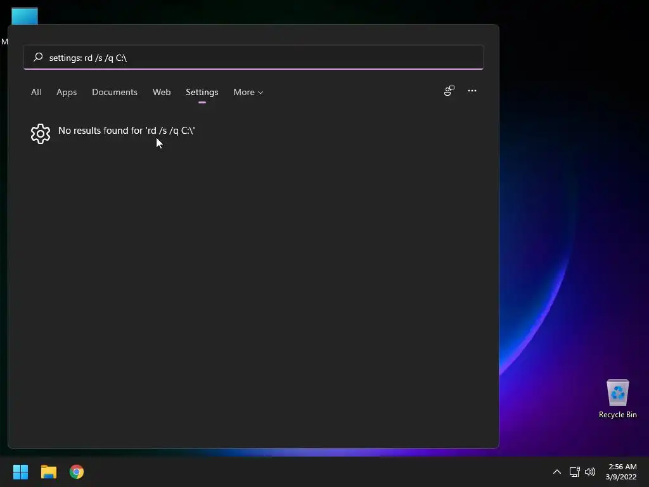
Task: Open the clock showing 2:56 AM
Action: click(621, 472)
